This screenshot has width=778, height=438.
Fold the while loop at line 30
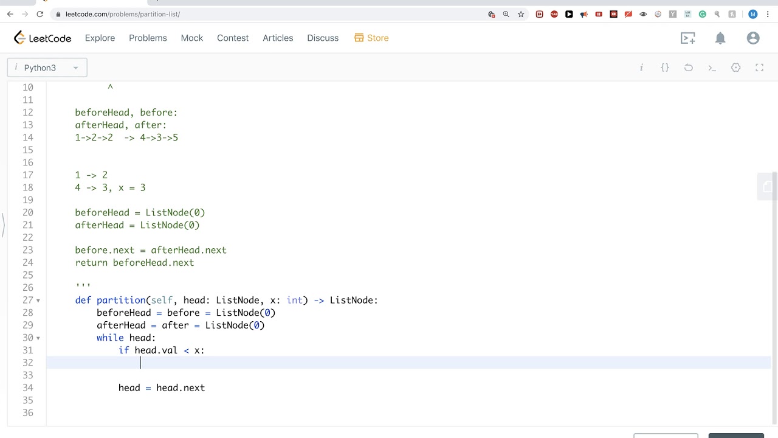click(x=38, y=338)
